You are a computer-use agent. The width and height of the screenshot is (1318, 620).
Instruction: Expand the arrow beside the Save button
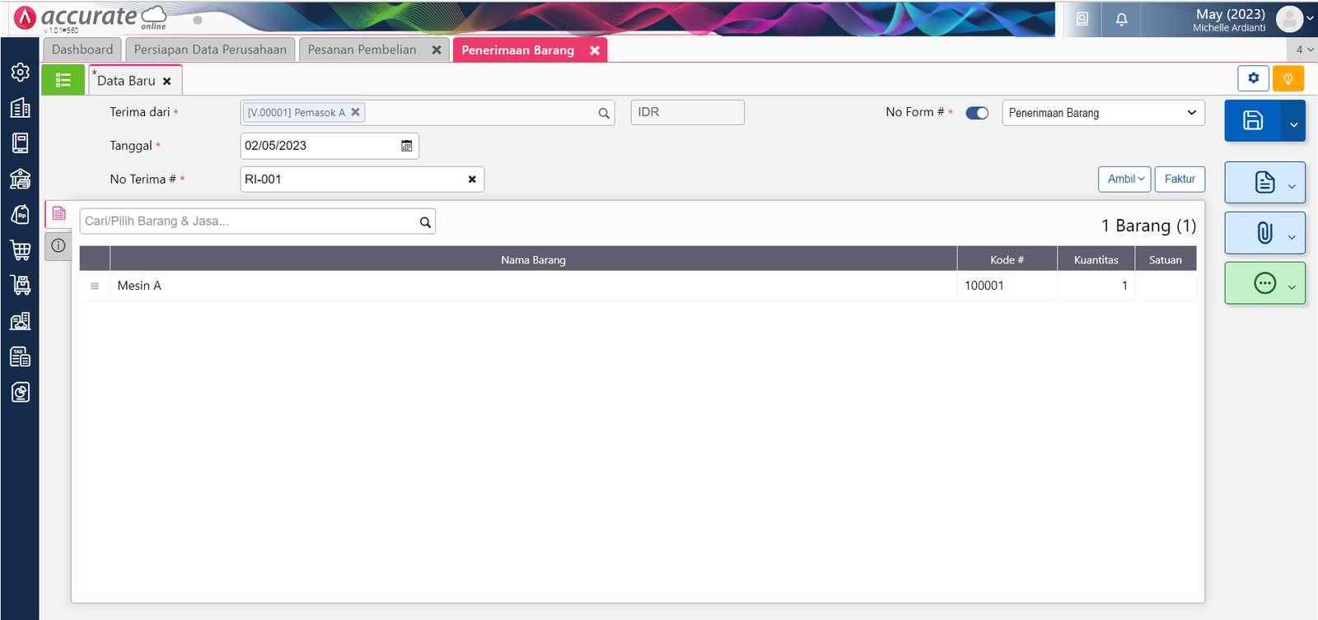click(1293, 124)
